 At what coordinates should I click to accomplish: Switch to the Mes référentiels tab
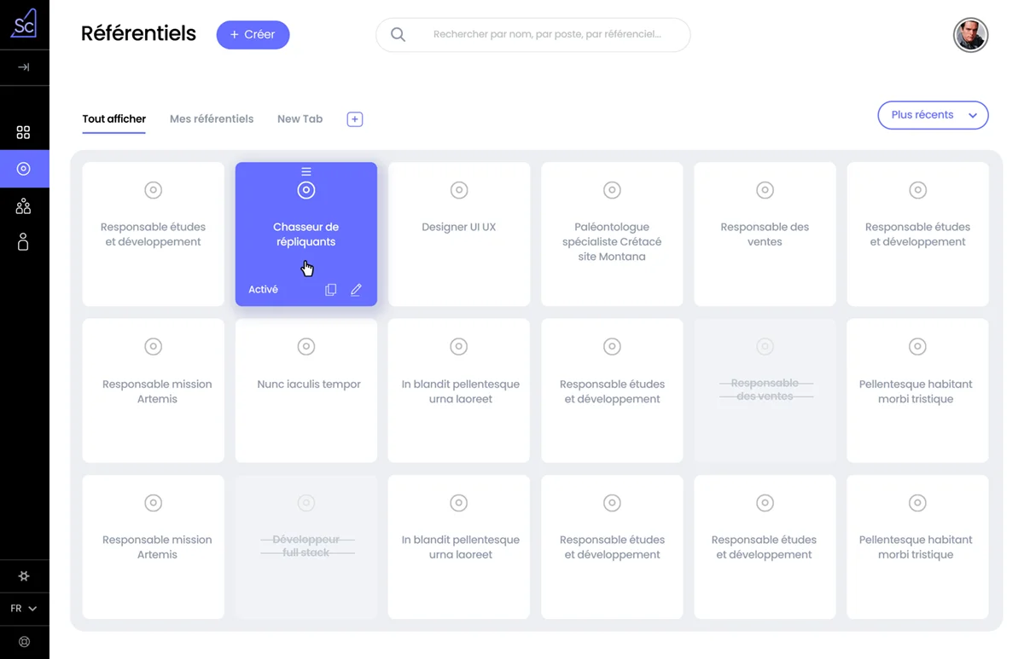coord(212,119)
